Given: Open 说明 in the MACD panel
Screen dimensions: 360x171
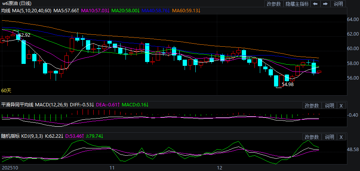Looking at the screenshot, I should tap(329, 106).
